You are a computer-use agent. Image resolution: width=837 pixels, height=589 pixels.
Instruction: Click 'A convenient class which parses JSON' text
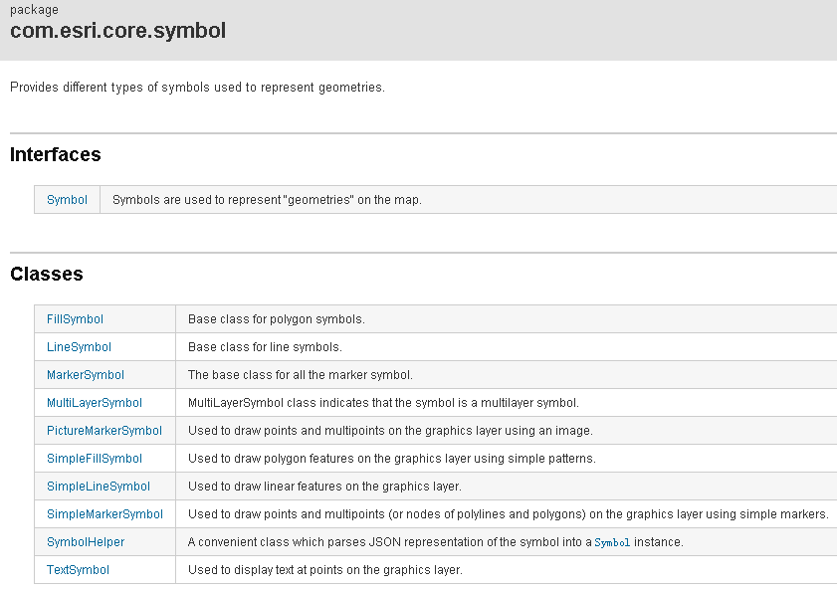[x=436, y=541]
